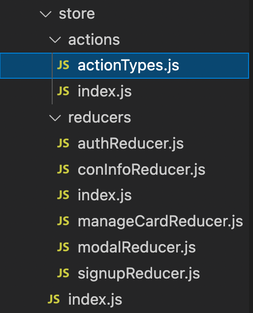Select the reducers folder label
Image resolution: width=253 pixels, height=313 pixels.
coord(99,118)
